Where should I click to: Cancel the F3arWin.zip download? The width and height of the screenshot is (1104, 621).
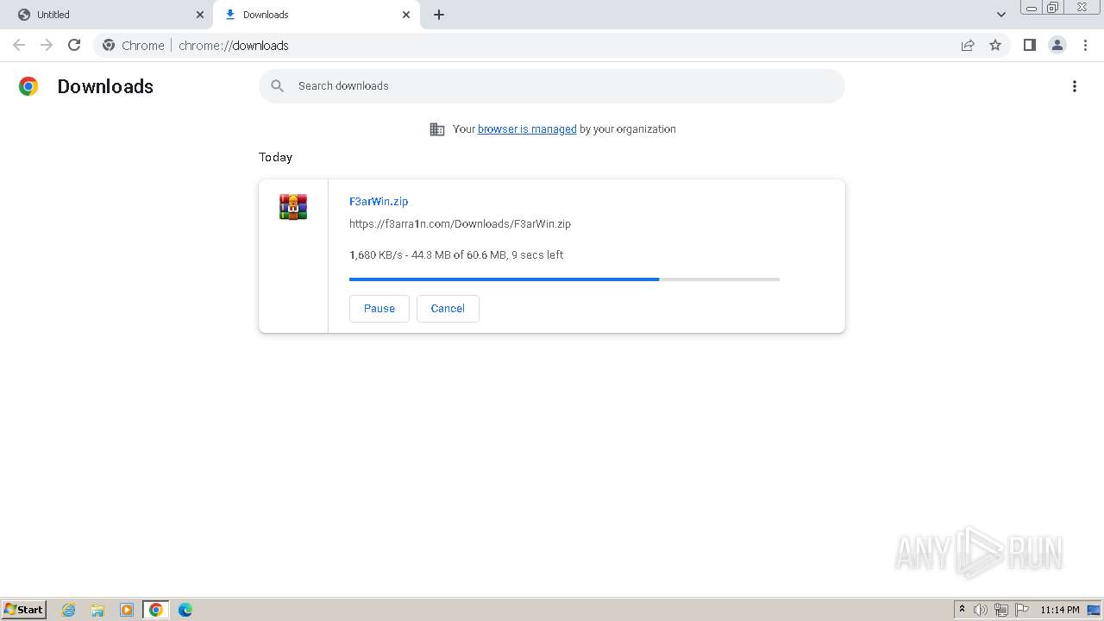(x=448, y=309)
